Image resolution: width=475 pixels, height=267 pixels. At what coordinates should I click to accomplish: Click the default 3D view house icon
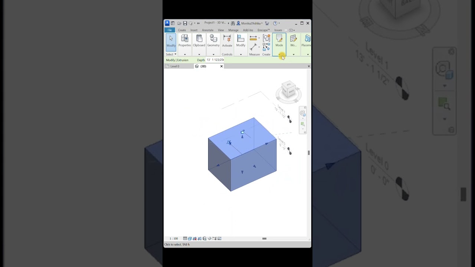[x=191, y=23]
